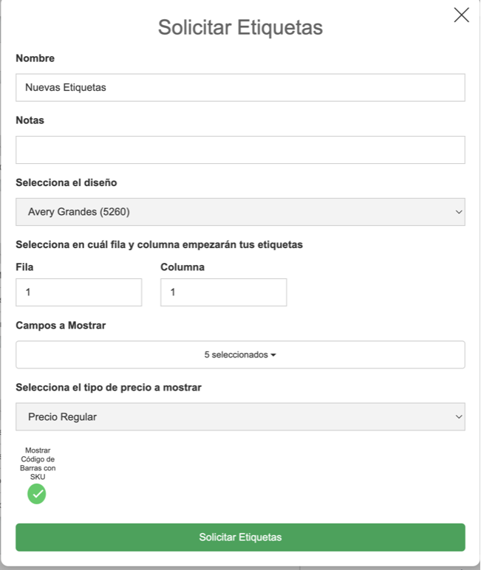Click the 'Selecciona el diseño' label
The height and width of the screenshot is (570, 481).
coord(66,182)
